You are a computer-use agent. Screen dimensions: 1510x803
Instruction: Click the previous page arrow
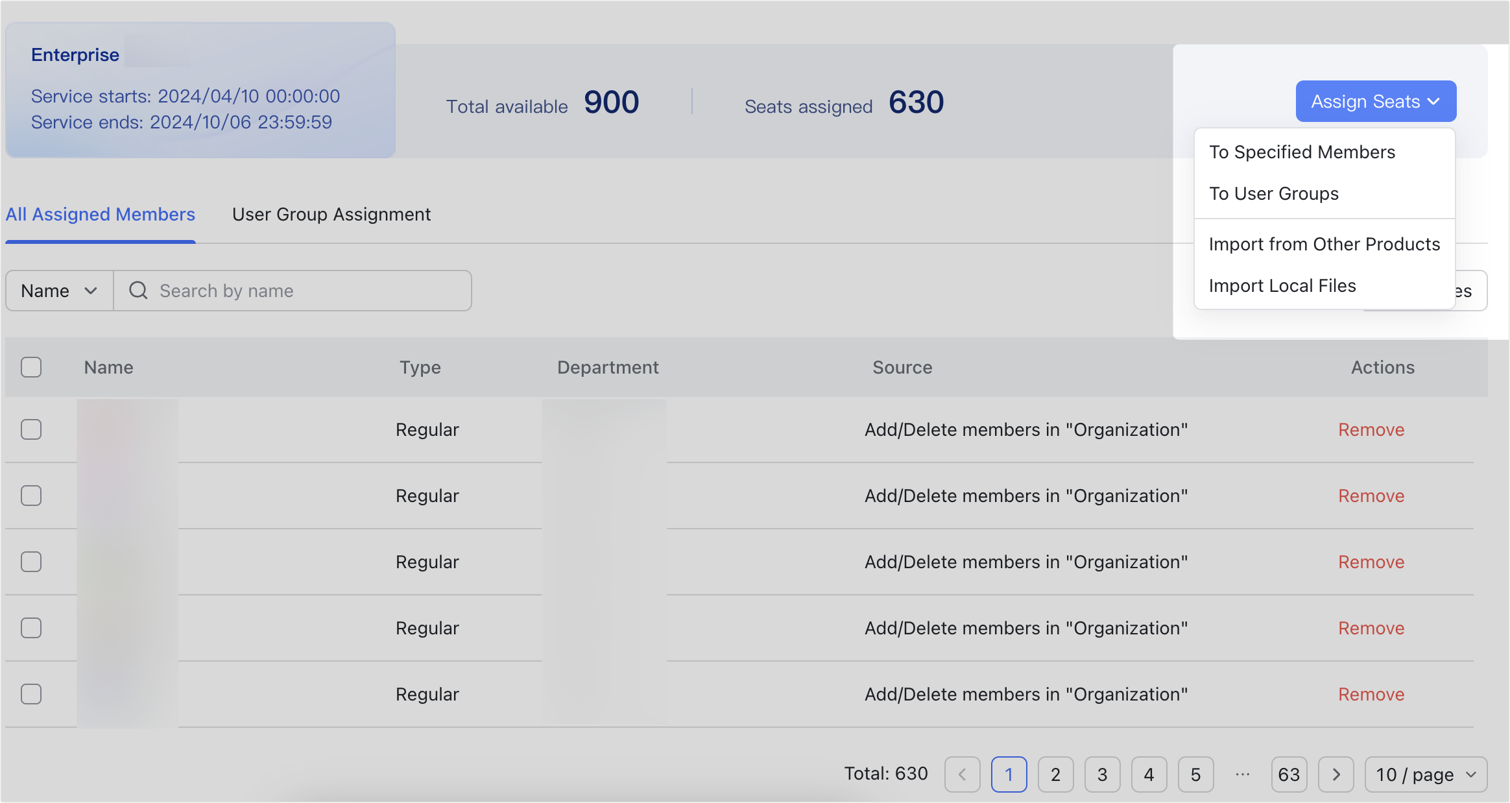(962, 774)
